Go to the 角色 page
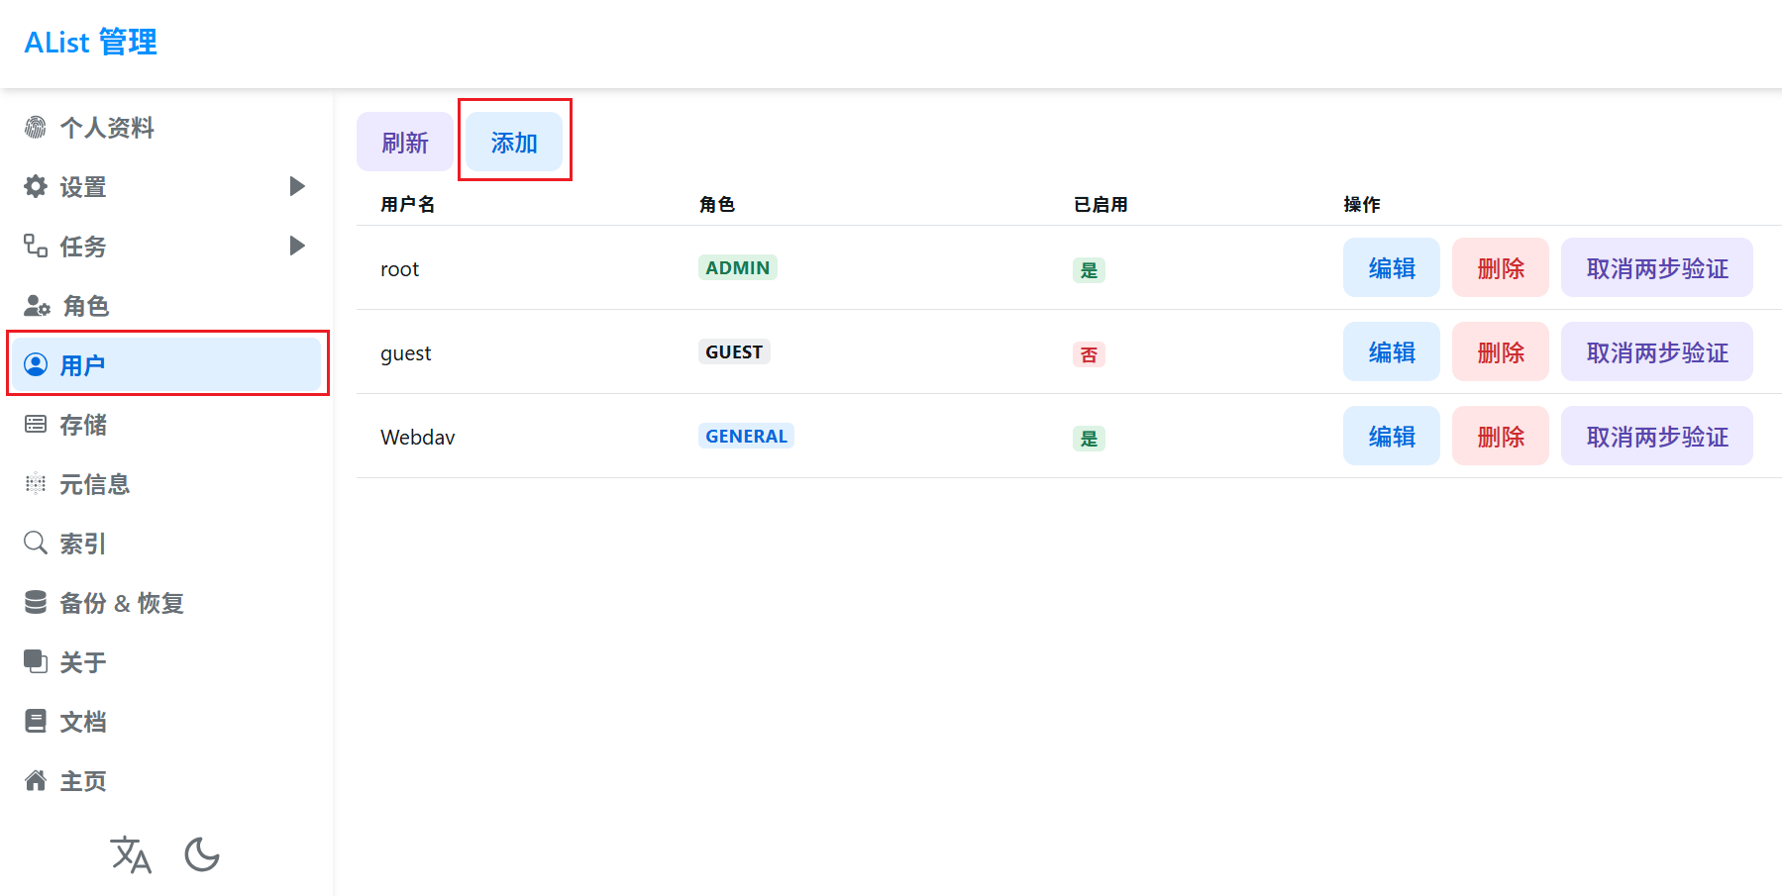Viewport: 1782px width, 896px height. tap(165, 305)
